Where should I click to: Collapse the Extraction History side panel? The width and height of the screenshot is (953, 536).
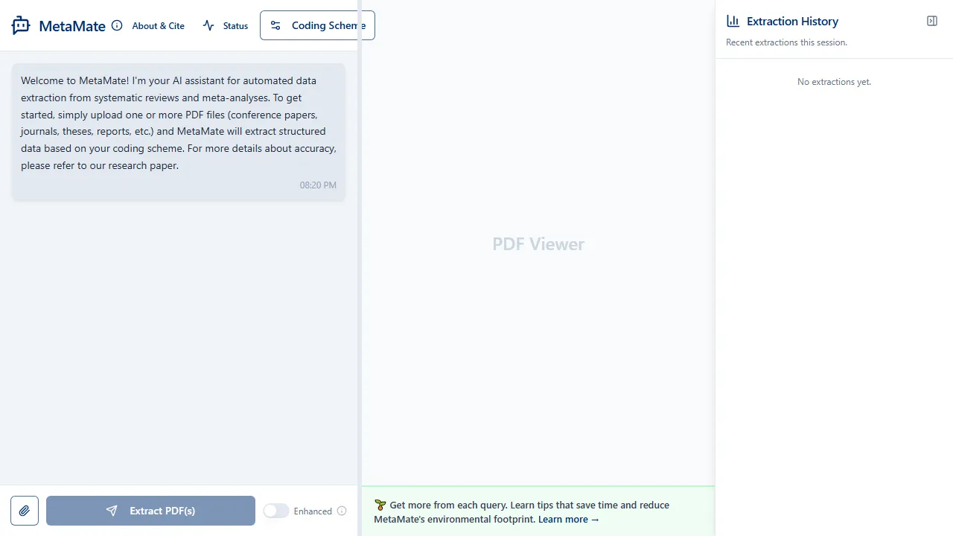coord(931,21)
